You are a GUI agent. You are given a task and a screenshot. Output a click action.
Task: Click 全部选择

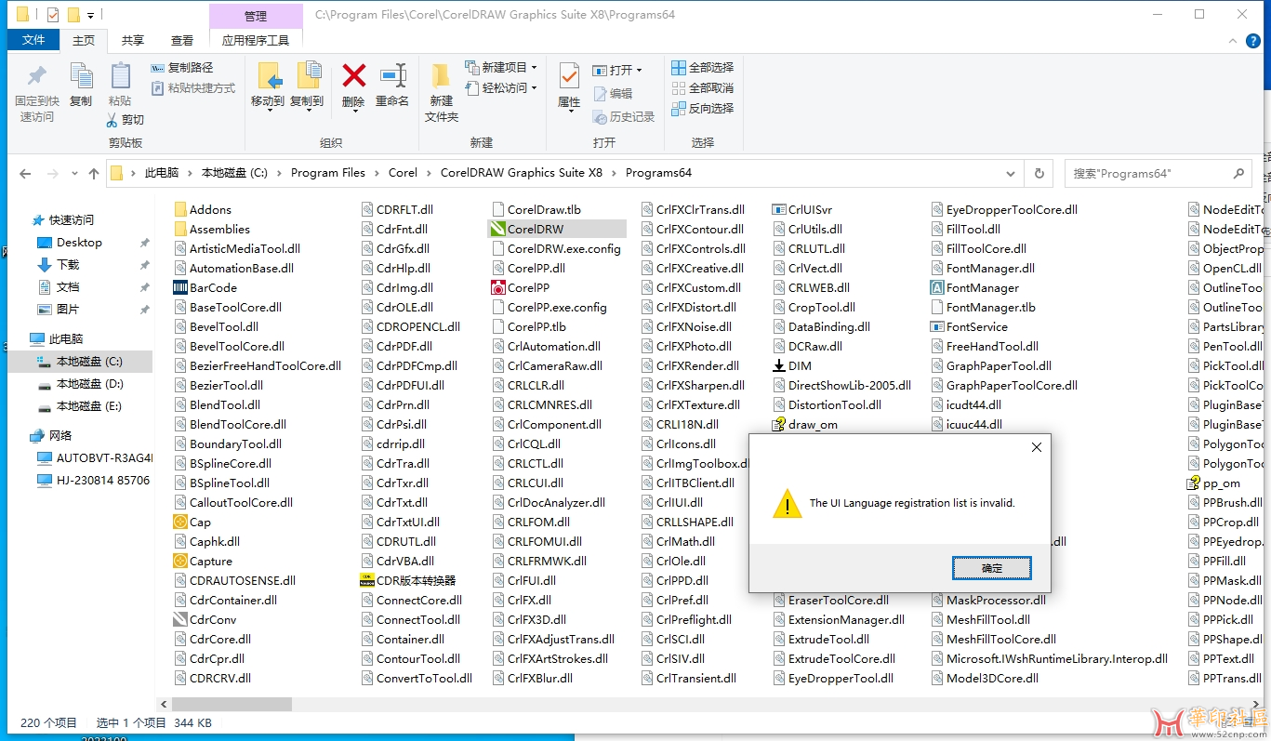(x=703, y=68)
